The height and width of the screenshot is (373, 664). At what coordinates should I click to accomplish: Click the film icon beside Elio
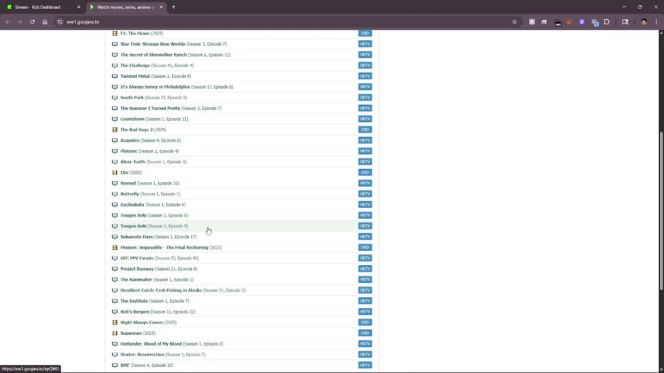pos(115,173)
